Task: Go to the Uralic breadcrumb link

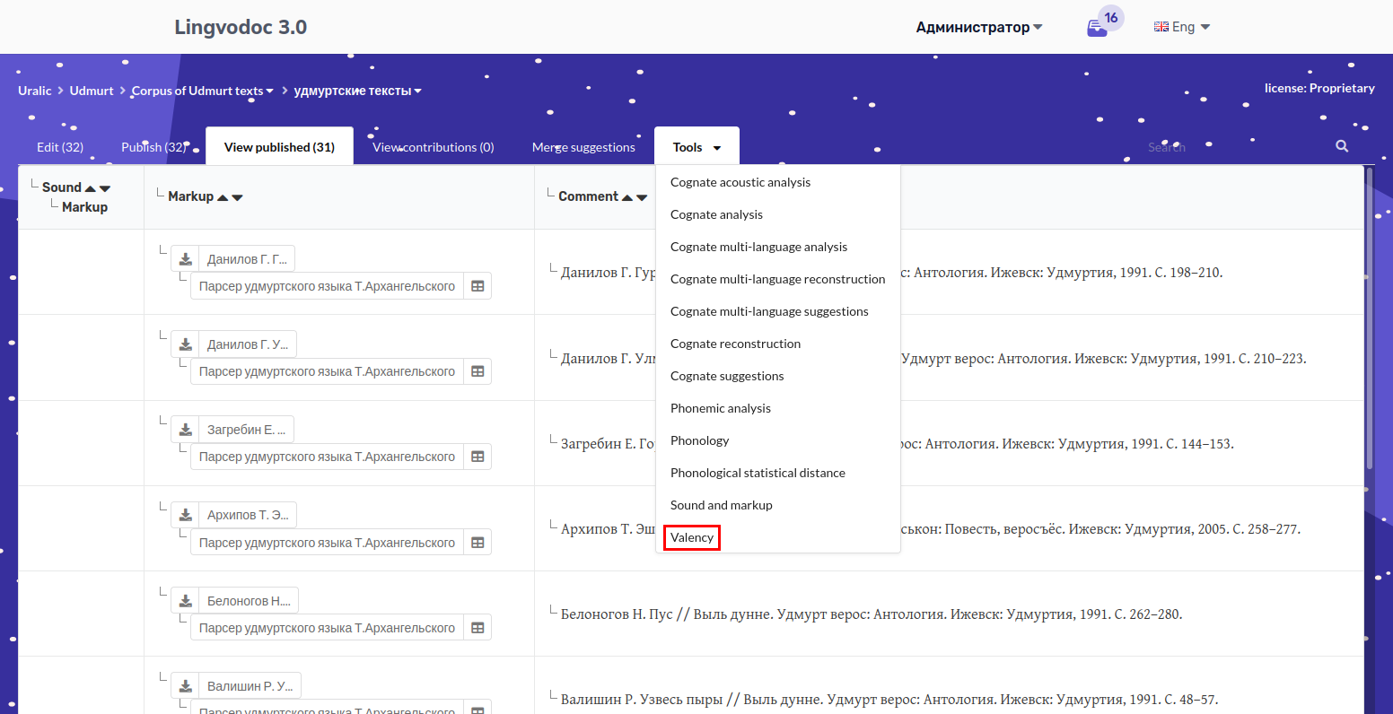Action: click(35, 91)
